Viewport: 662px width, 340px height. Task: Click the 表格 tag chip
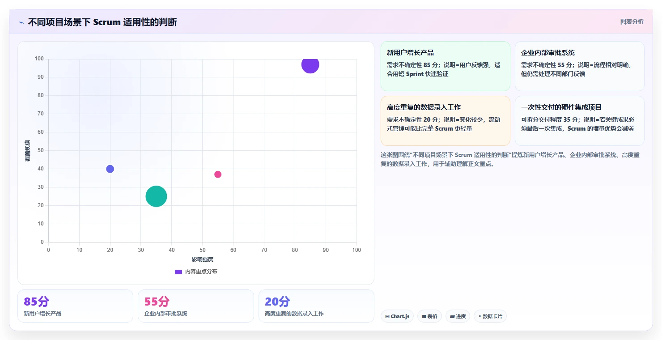tap(429, 316)
